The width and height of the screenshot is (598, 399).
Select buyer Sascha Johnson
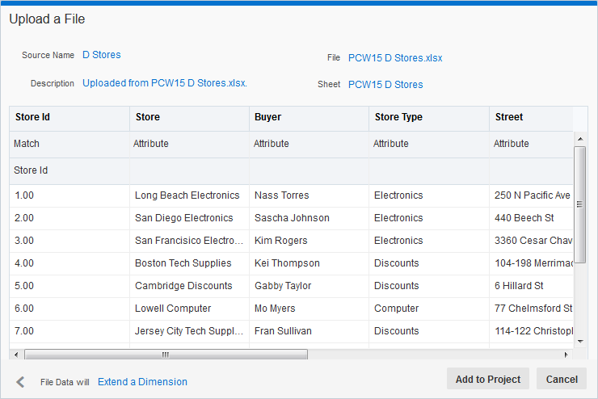pos(309,218)
